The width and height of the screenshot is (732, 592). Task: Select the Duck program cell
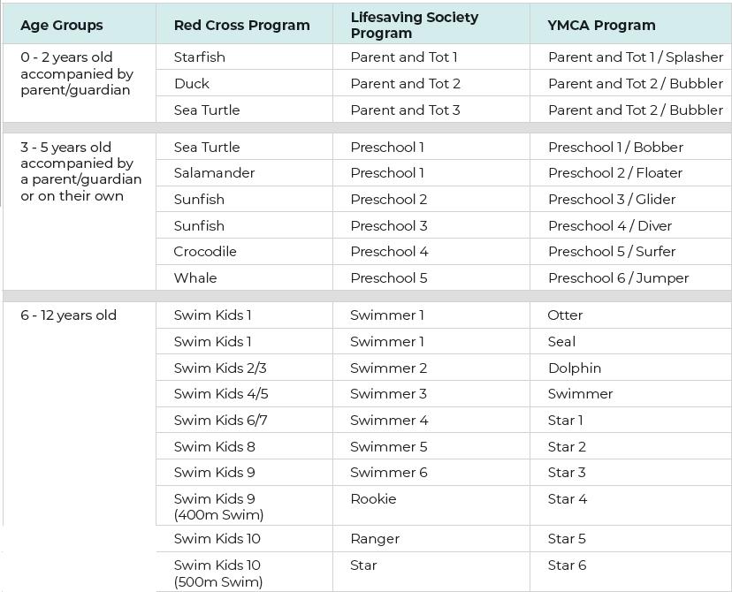pyautogui.click(x=192, y=84)
